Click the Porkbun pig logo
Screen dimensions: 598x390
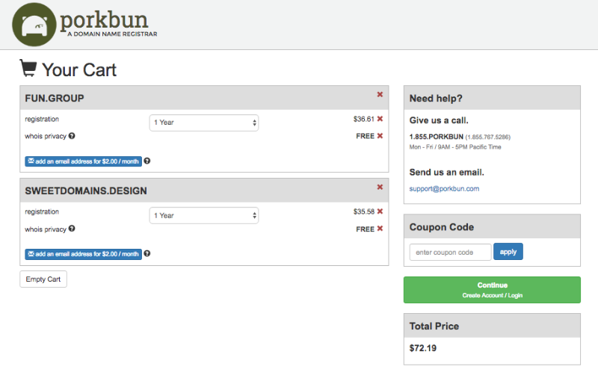34,25
